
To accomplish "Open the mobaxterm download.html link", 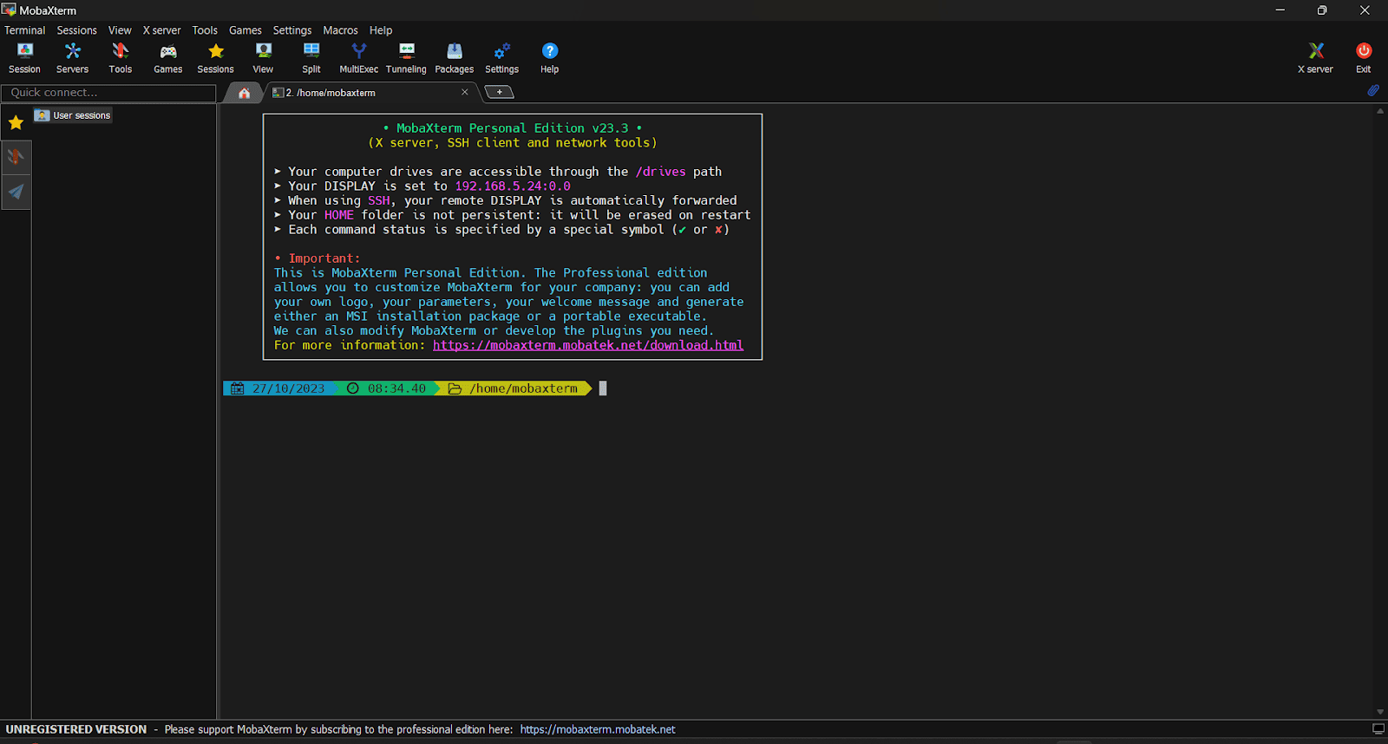I will (588, 345).
